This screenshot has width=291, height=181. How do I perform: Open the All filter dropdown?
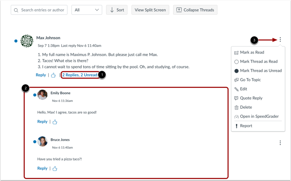point(87,10)
